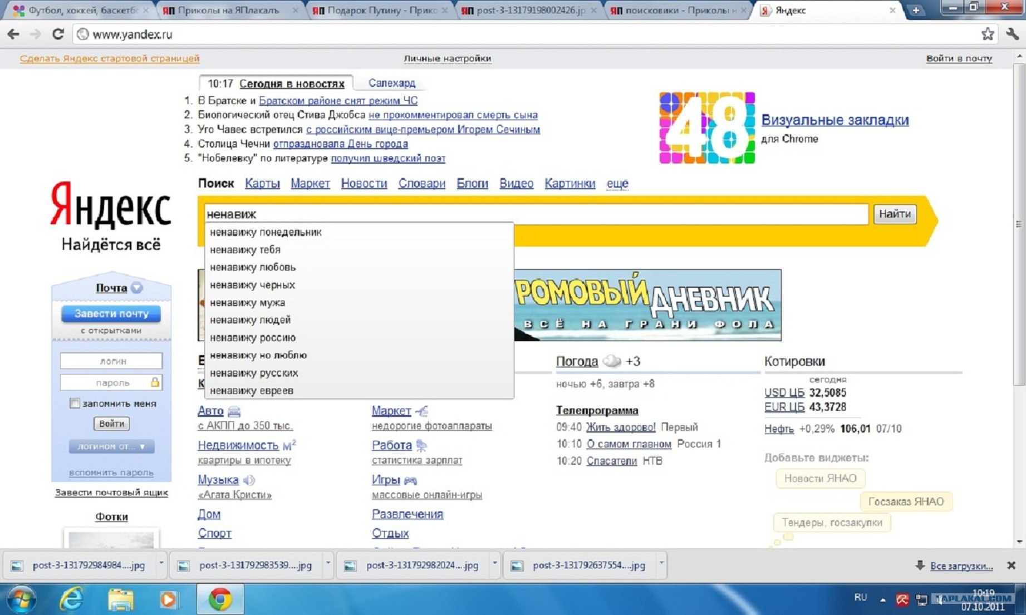Open the 'Личные настройки' link
The height and width of the screenshot is (615, 1026).
448,58
